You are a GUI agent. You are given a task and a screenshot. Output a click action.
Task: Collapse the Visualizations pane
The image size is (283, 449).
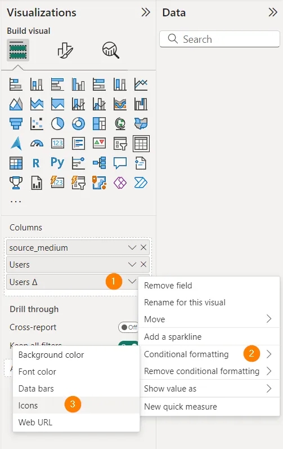pos(146,12)
